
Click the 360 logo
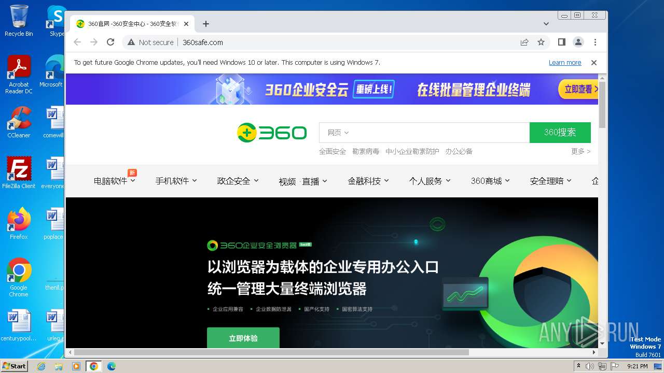tap(272, 133)
